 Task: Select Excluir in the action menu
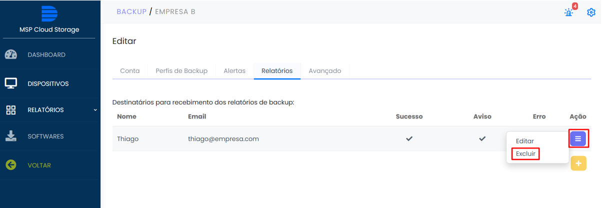click(525, 154)
